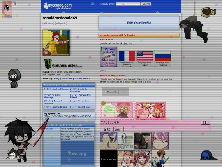222x167 pixels.
Task: Click the simon top g image box
Action: point(77,153)
